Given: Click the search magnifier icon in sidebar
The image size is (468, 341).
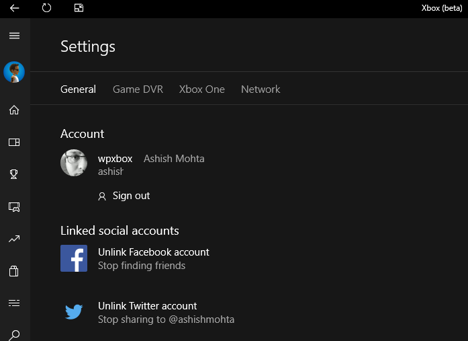Looking at the screenshot, I should click(x=14, y=336).
